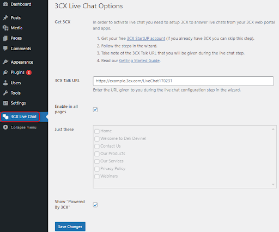Click the Just these label

point(64,130)
